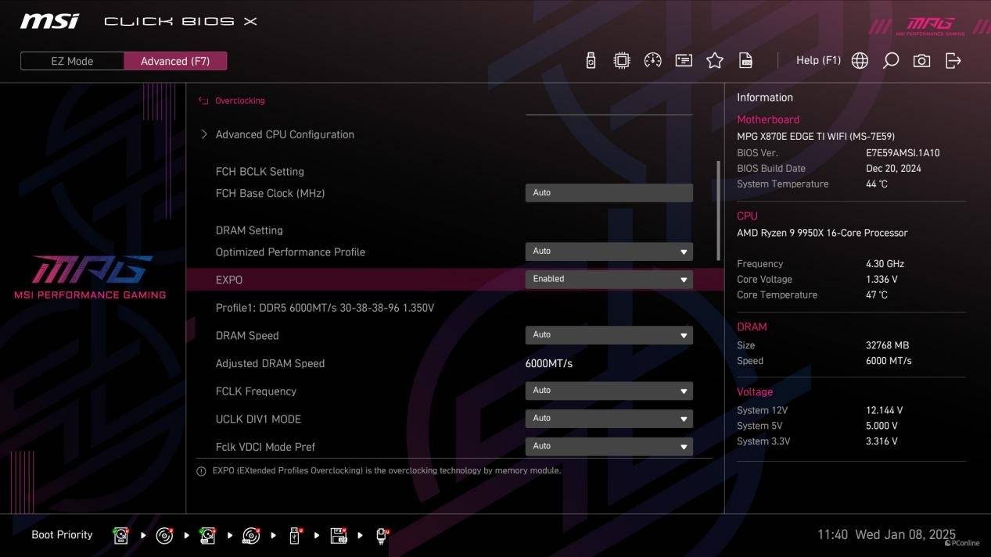Viewport: 991px width, 557px height.
Task: Click the globe language icon
Action: pos(860,61)
